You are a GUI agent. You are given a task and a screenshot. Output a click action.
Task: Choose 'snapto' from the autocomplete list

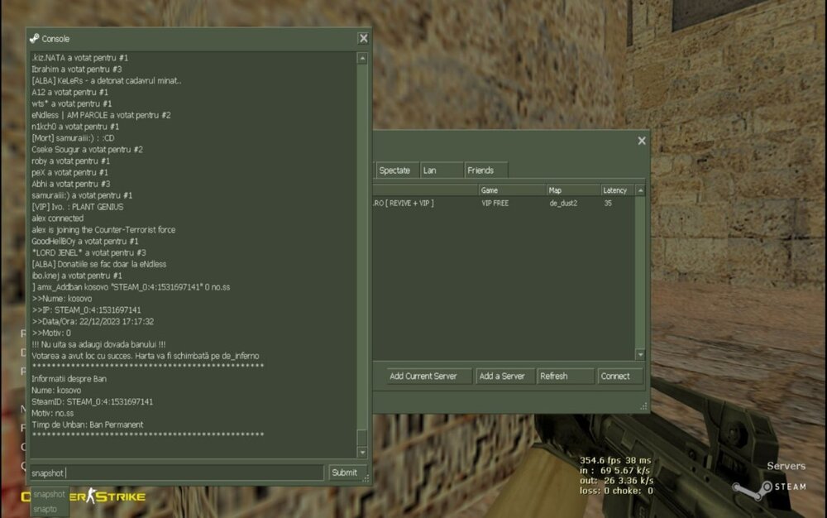pyautogui.click(x=45, y=509)
